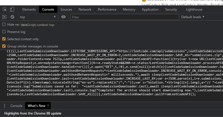This screenshot has height=117, width=223.
Task: Click the line containing e.open("GET",t,!0)
Action: click(115, 67)
